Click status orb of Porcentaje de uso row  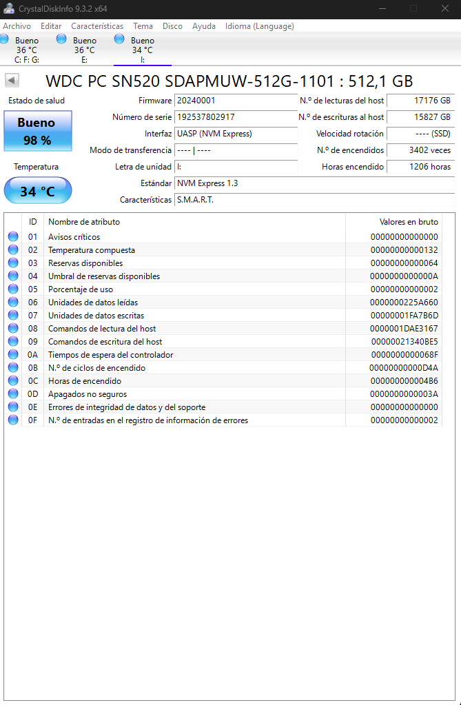point(13,289)
